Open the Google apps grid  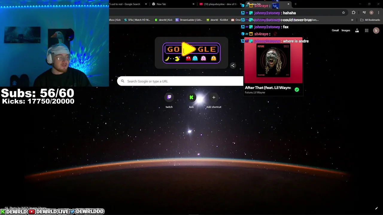pos(367,30)
